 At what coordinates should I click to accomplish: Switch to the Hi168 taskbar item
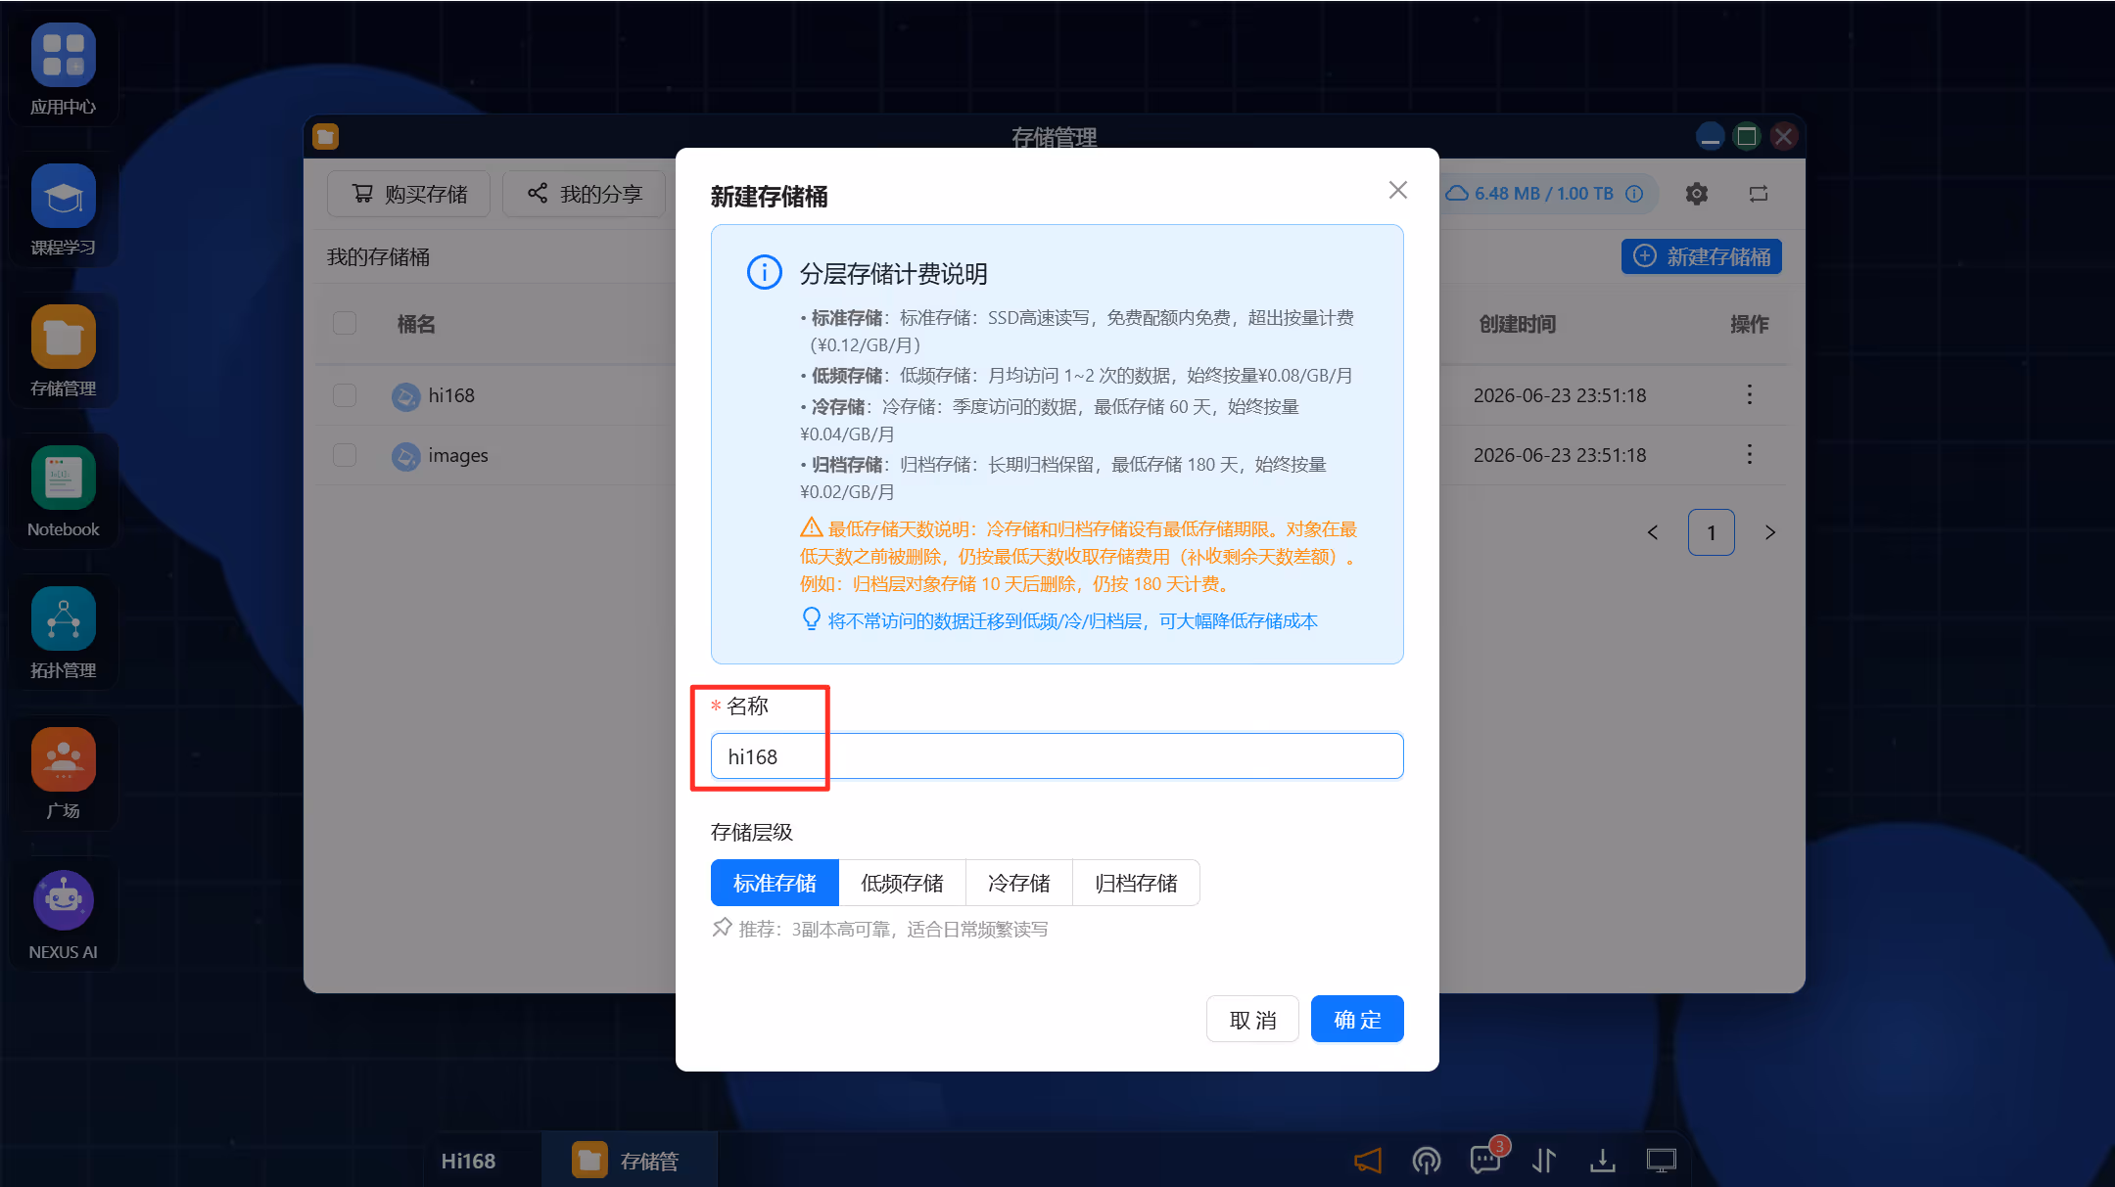468,1161
